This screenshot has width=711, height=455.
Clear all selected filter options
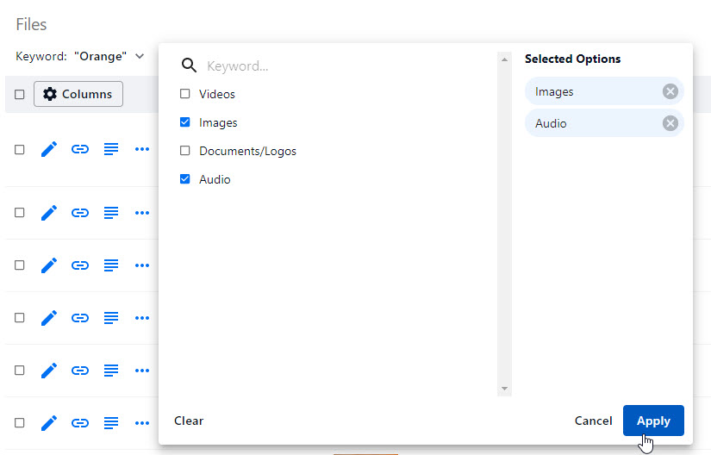(189, 421)
